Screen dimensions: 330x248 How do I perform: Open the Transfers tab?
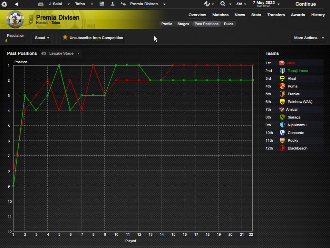point(276,15)
